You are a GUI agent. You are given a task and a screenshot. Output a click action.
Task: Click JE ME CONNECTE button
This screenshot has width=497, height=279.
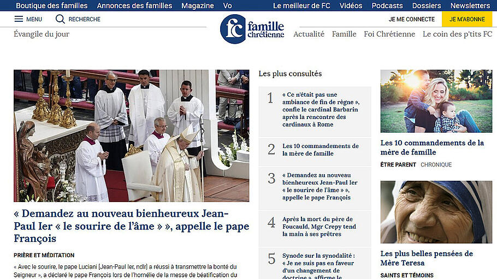[411, 19]
